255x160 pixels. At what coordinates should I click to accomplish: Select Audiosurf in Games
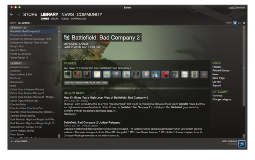click(34, 71)
